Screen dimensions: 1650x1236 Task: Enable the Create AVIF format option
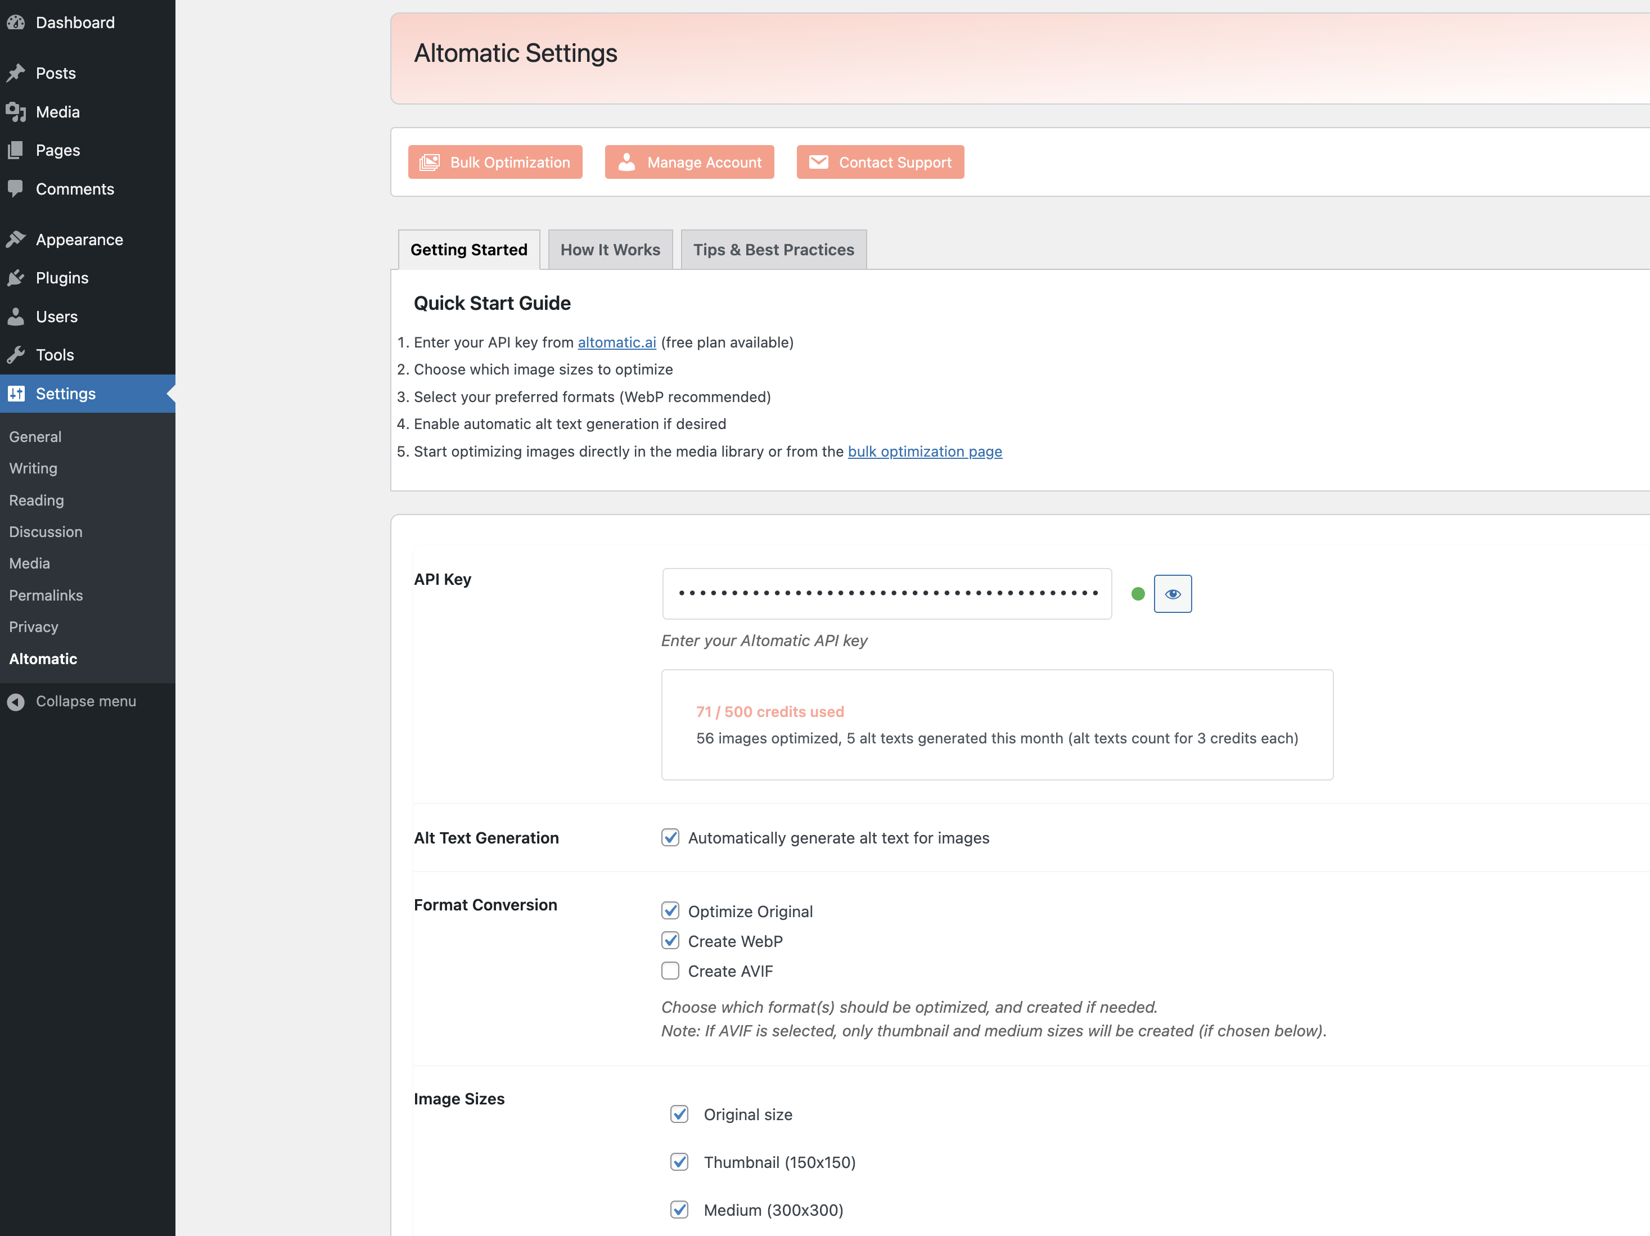[x=670, y=971]
